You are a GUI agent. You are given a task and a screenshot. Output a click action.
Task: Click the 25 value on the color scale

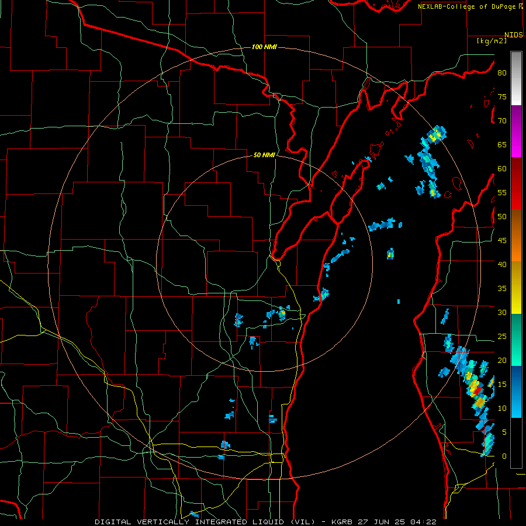pyautogui.click(x=502, y=337)
